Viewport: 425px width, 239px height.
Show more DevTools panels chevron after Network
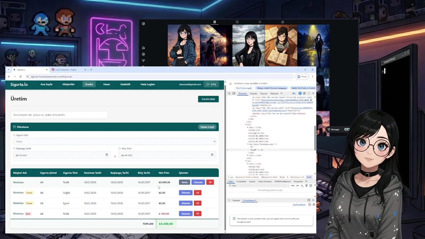pos(282,93)
